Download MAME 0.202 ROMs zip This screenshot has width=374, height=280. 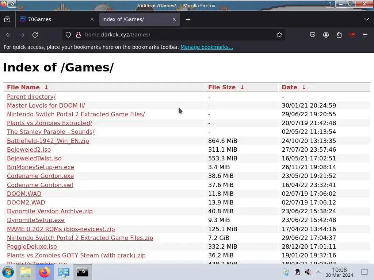(x=61, y=229)
